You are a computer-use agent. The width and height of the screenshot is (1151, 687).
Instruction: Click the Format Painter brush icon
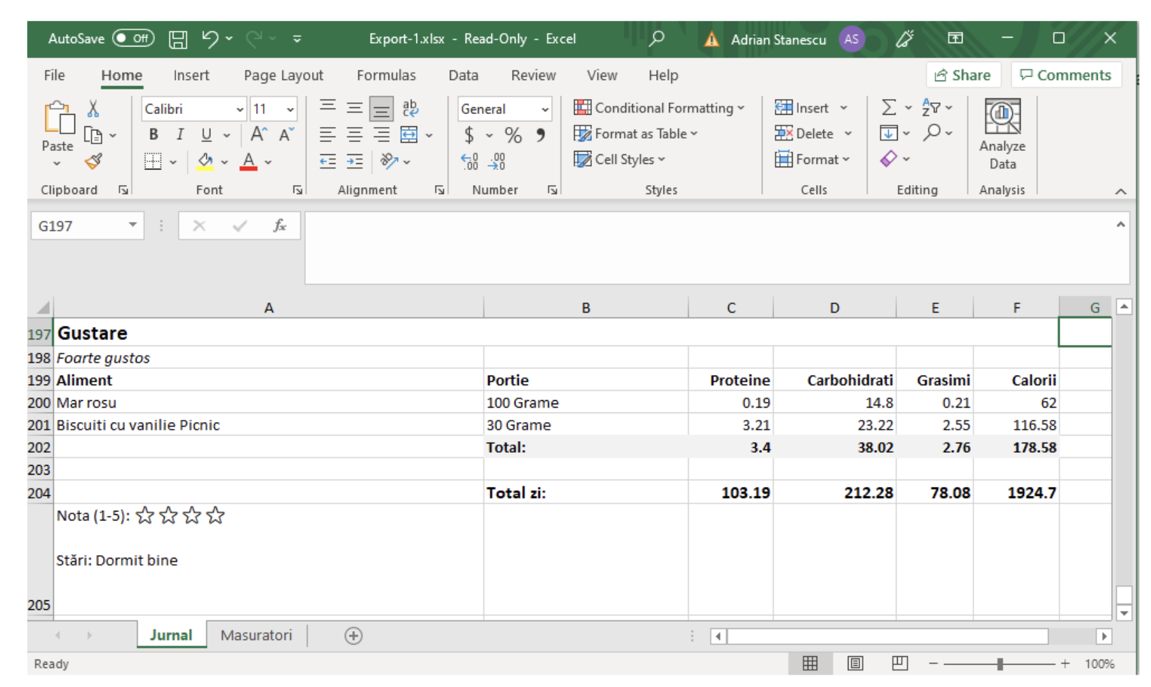click(x=94, y=162)
